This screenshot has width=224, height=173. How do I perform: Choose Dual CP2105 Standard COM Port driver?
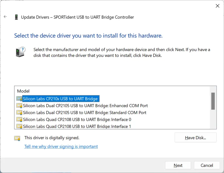85,113
